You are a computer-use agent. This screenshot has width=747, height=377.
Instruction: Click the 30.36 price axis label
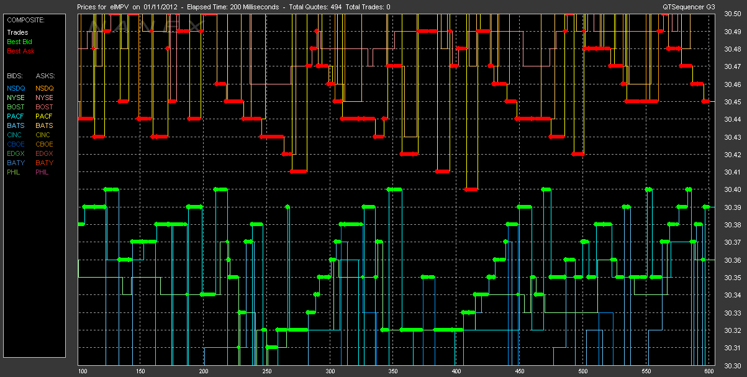point(731,260)
